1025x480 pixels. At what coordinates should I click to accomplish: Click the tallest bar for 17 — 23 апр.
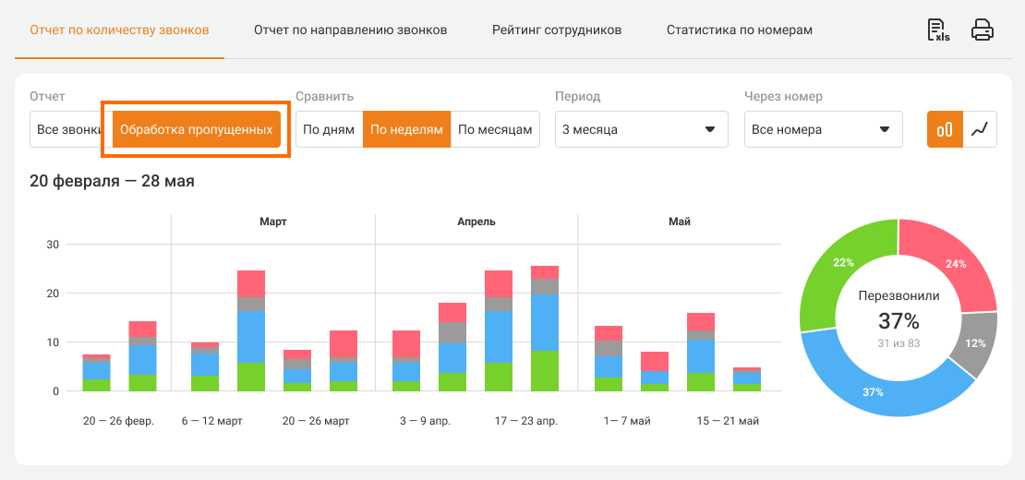click(x=545, y=323)
